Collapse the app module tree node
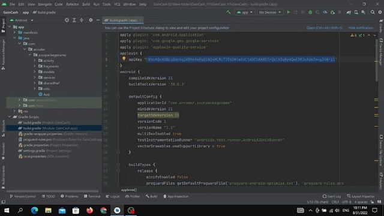Image resolution: width=384 pixels, height=216 pixels. click(10, 26)
